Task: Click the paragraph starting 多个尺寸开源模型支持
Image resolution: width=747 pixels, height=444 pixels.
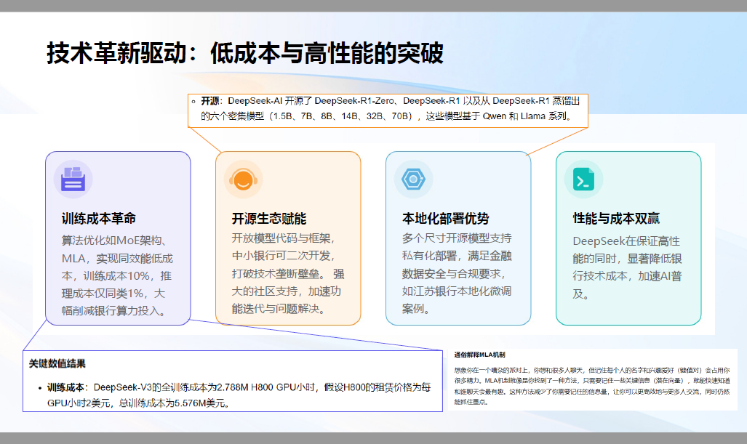Action: coord(457,274)
